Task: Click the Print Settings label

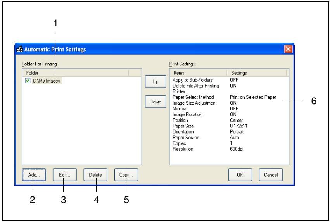Action: tap(183, 64)
